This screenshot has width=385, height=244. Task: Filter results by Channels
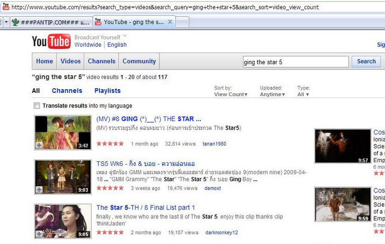pos(67,91)
